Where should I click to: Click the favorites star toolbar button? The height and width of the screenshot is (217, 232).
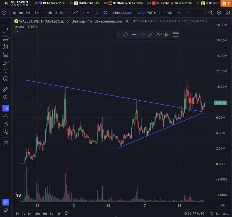coord(6,202)
